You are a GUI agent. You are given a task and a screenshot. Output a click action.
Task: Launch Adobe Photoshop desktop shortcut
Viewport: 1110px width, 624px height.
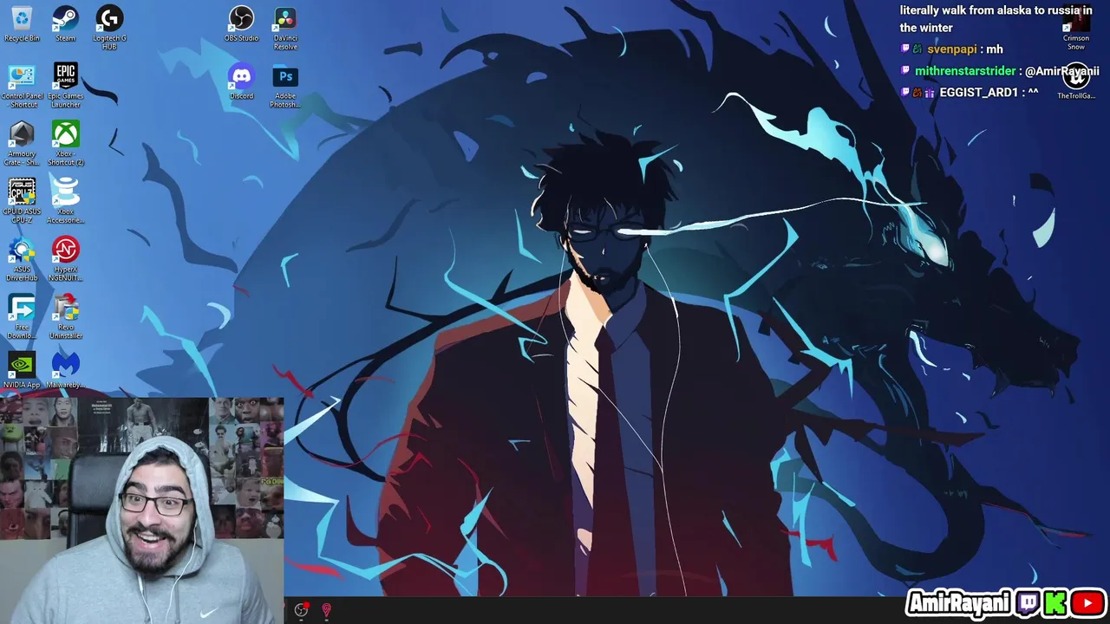285,86
